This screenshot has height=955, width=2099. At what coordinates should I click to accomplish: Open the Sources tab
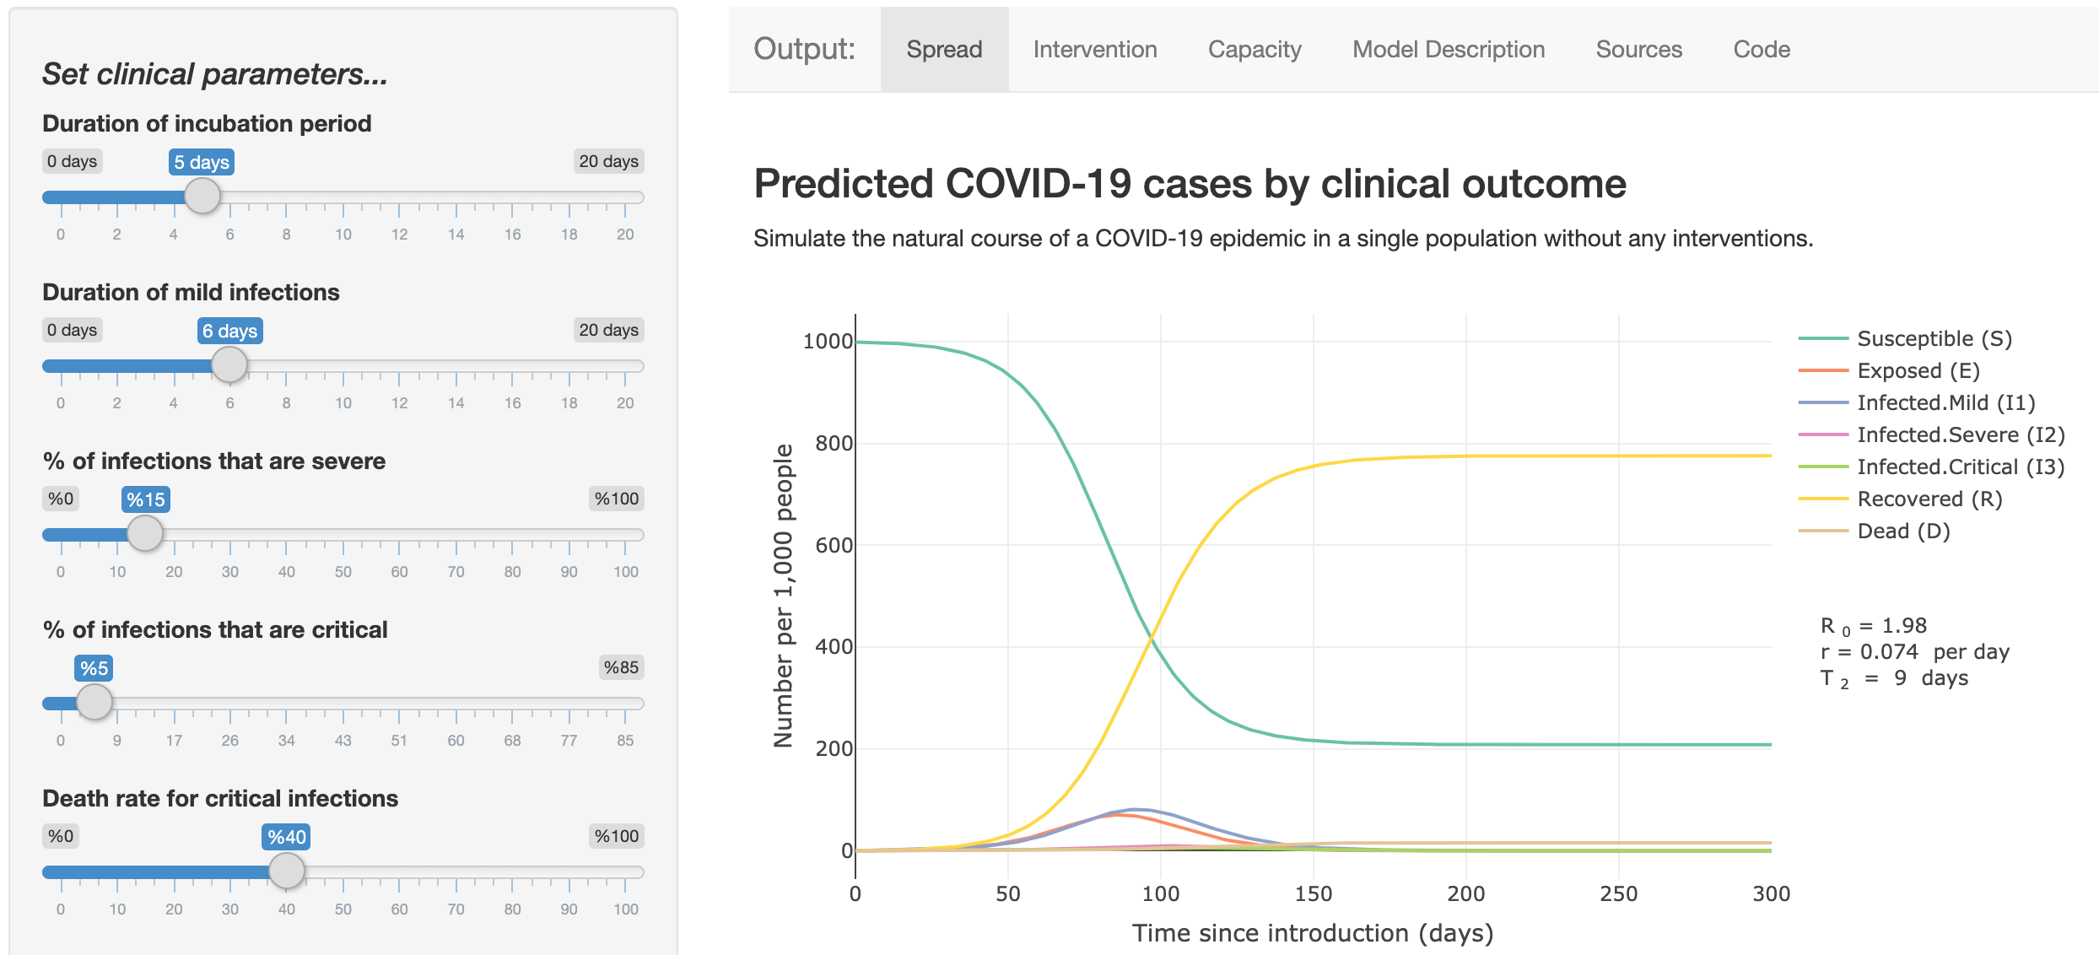pos(1638,49)
